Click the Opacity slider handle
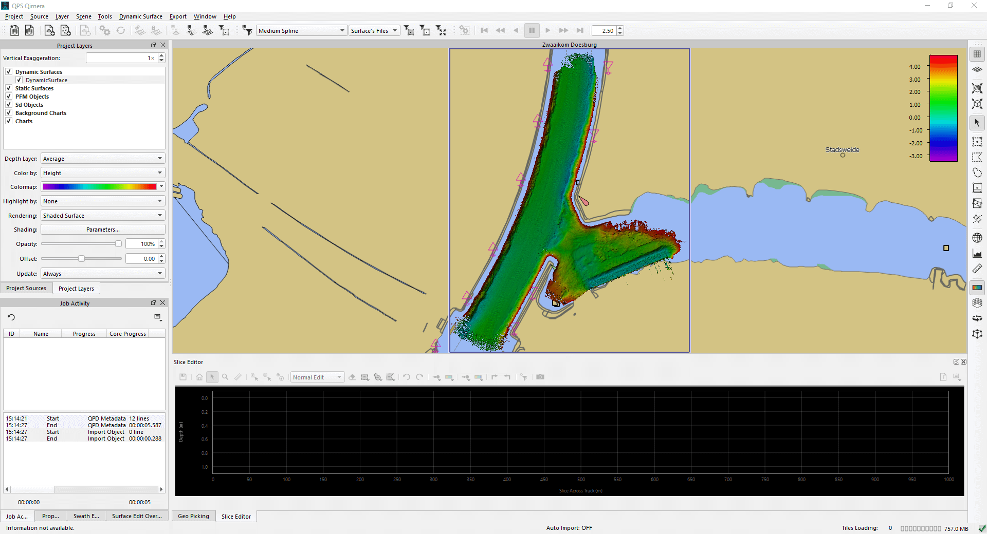The width and height of the screenshot is (987, 534). [x=118, y=244]
